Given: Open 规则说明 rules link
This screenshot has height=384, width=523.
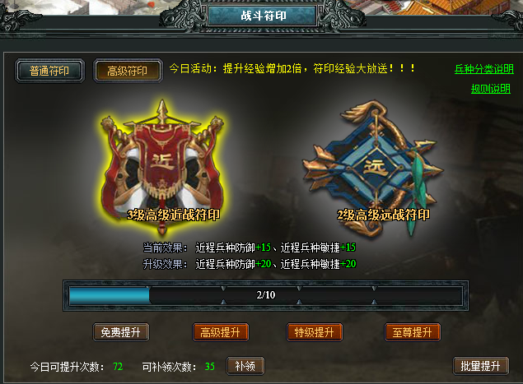Looking at the screenshot, I should (x=491, y=89).
